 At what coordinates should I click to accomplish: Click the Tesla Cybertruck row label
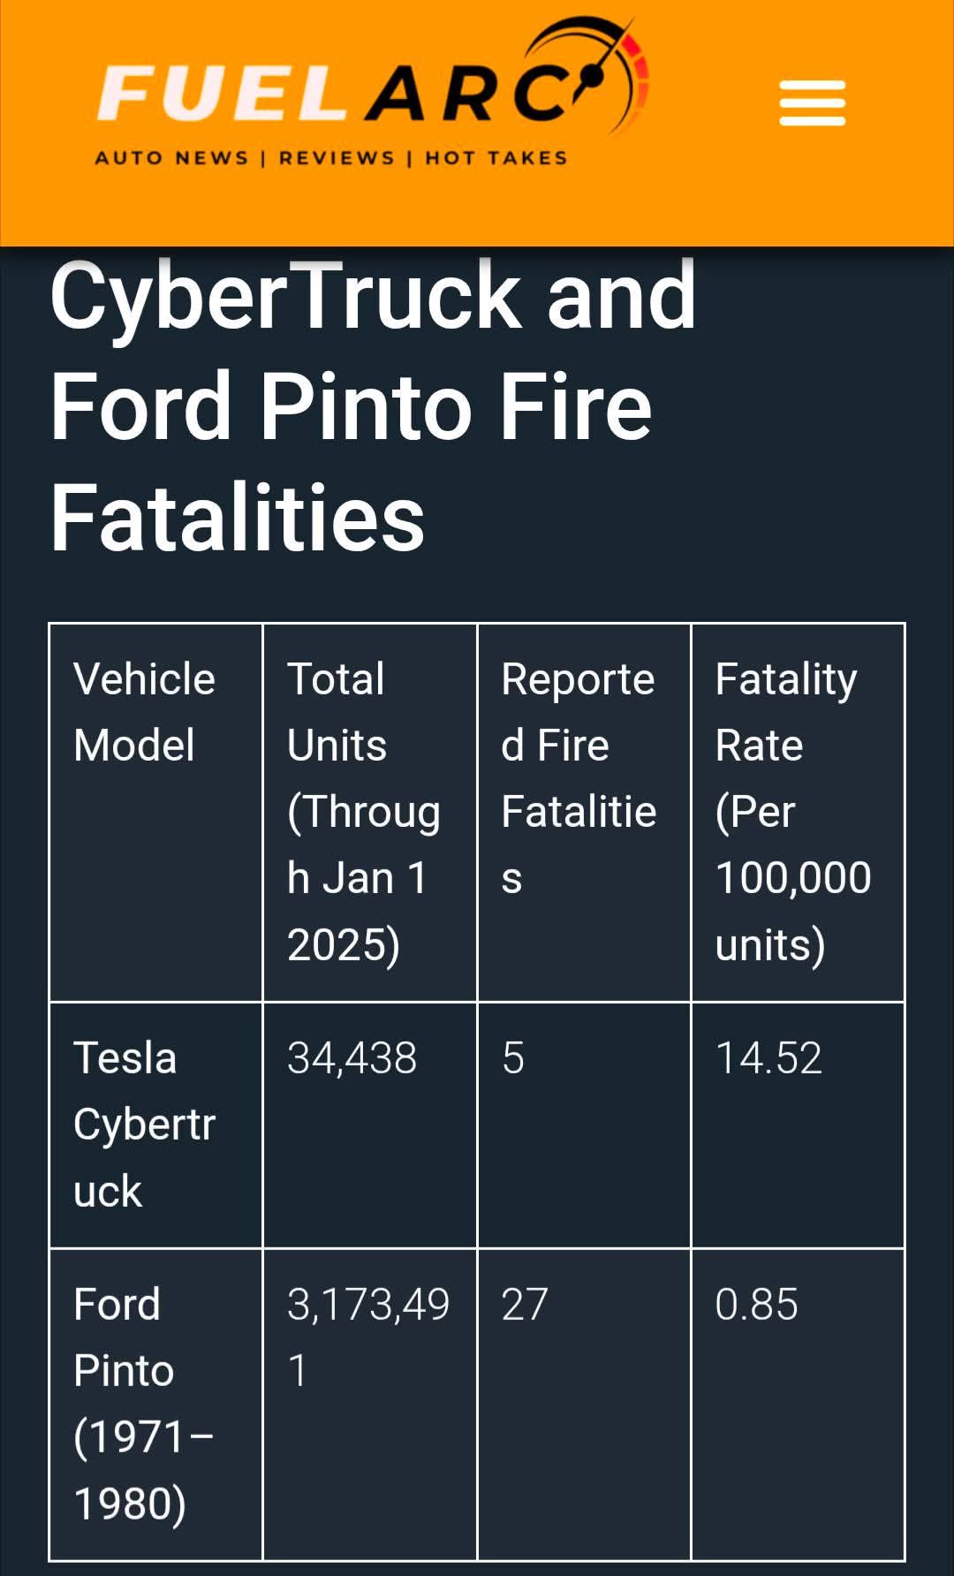tap(144, 1124)
